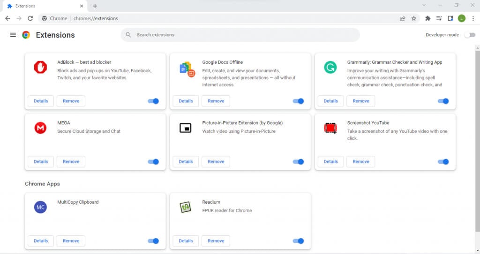480x254 pixels.
Task: Open the side panel icon
Action: (x=450, y=18)
